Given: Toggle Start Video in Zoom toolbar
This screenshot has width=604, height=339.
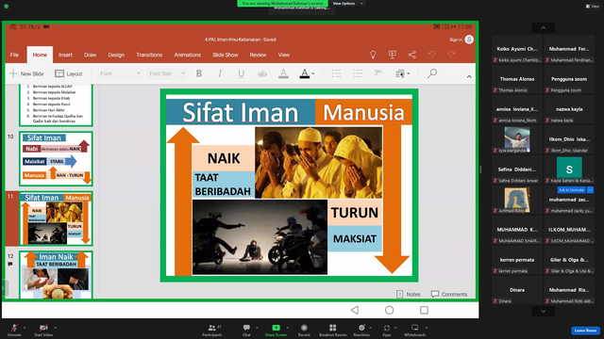Looking at the screenshot, I should [43, 330].
